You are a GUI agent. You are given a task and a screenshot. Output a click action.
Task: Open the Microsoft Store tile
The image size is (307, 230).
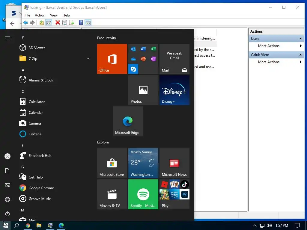point(112,163)
